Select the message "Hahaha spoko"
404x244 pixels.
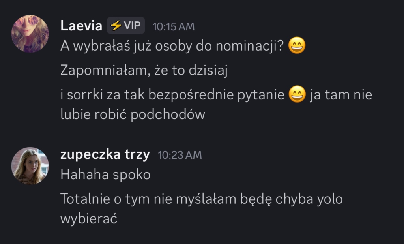pos(105,175)
